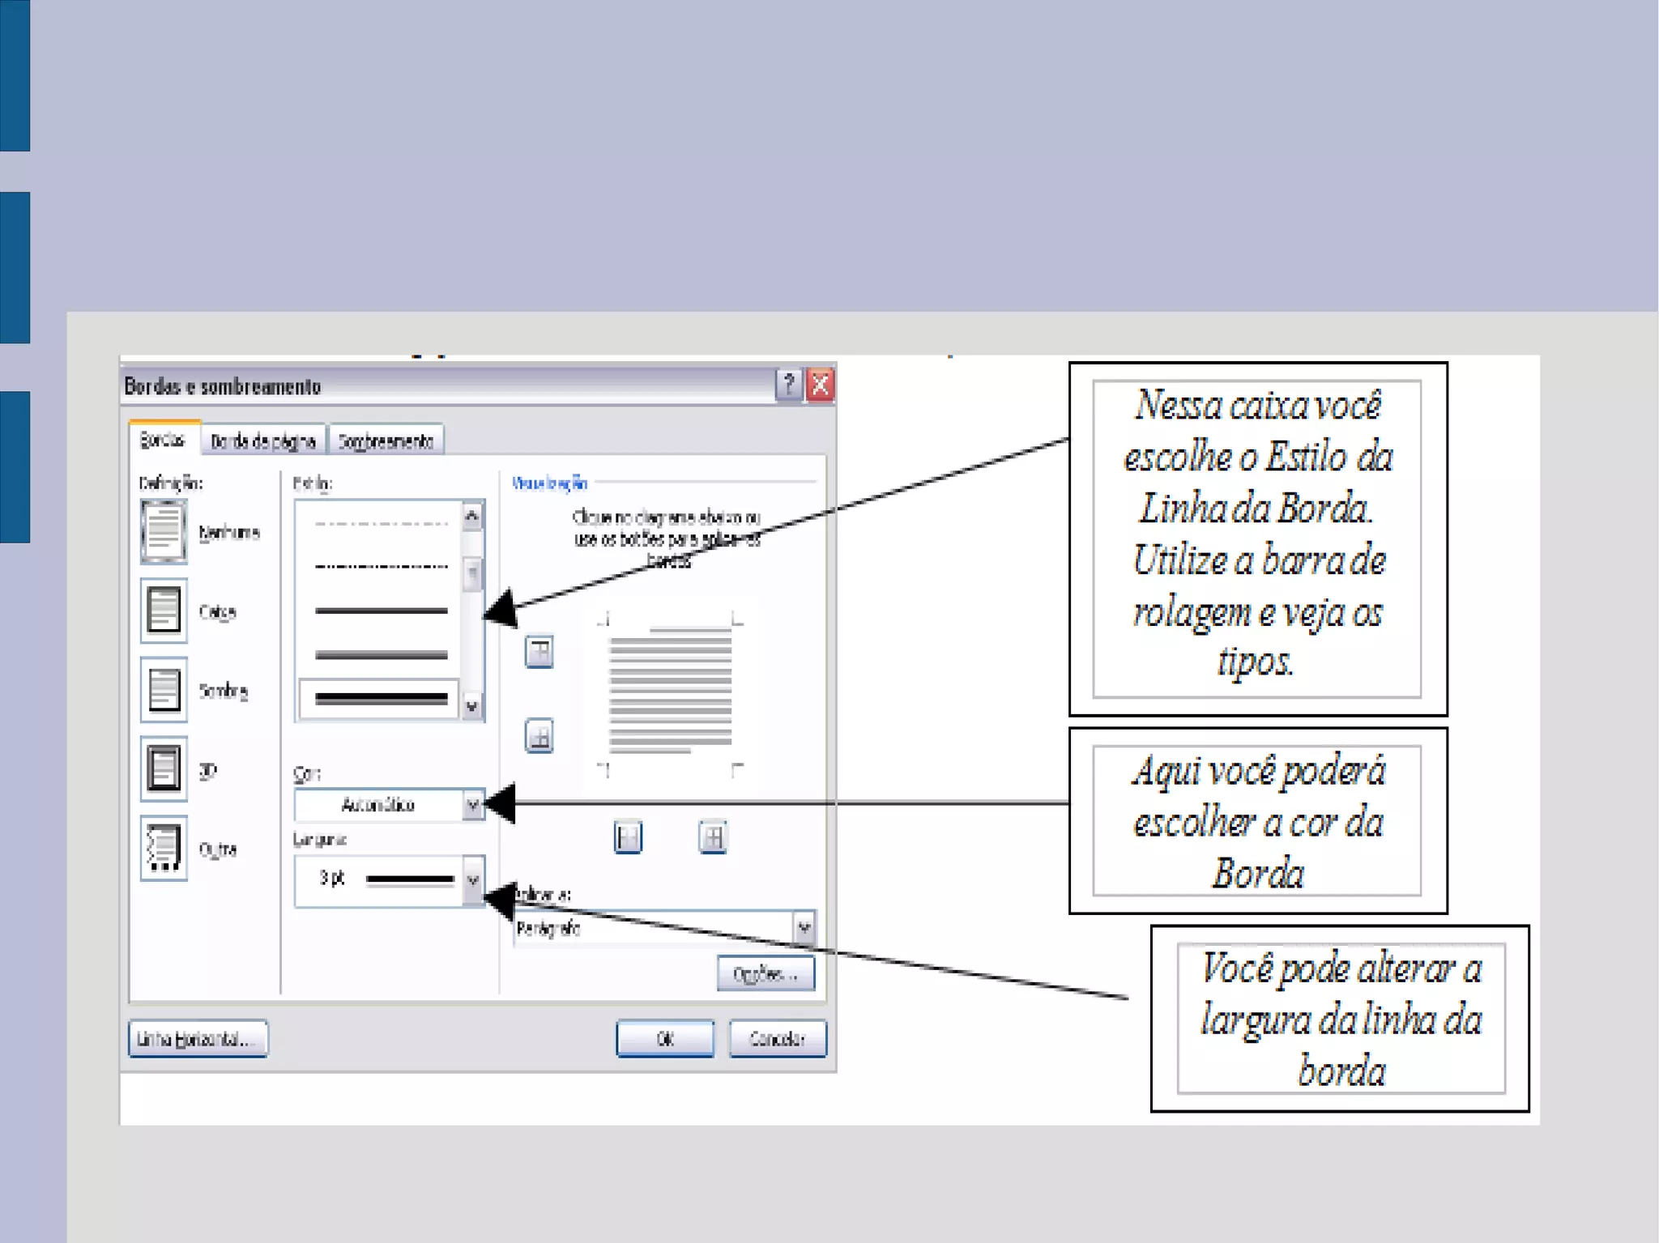Toggle the right border preview button
Image resolution: width=1659 pixels, height=1243 pixels.
click(x=712, y=836)
